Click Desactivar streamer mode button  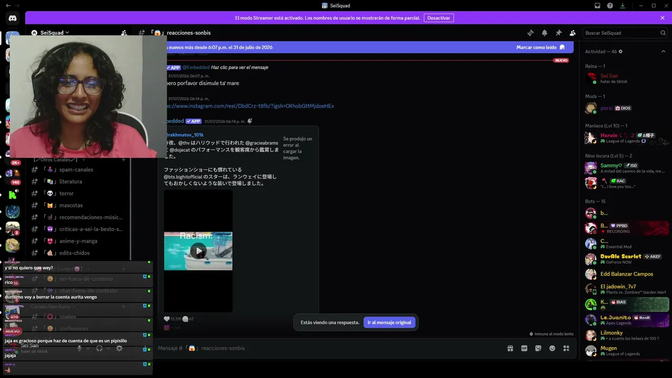[438, 18]
